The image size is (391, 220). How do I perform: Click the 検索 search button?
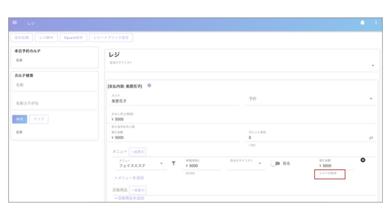20,119
